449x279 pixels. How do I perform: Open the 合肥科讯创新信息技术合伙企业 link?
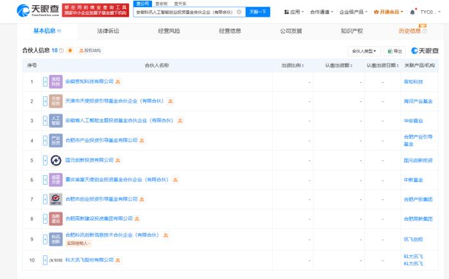[112, 235]
